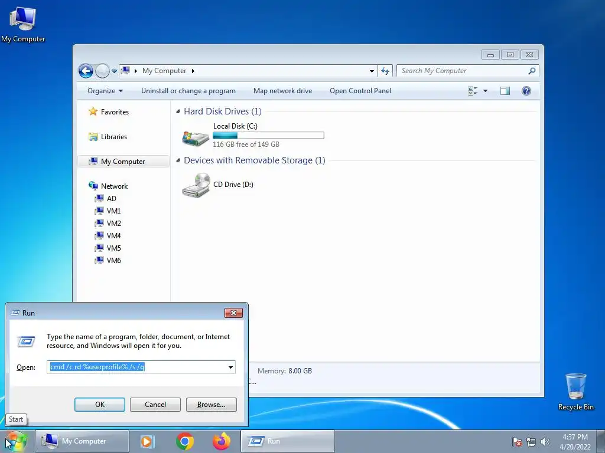Open Explorer help question mark icon

526,91
